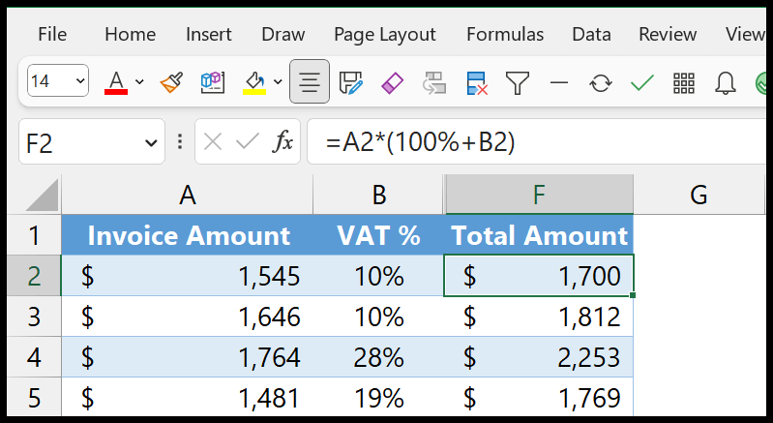This screenshot has width=773, height=423.
Task: Click the Name Box showing F2
Action: click(92, 142)
